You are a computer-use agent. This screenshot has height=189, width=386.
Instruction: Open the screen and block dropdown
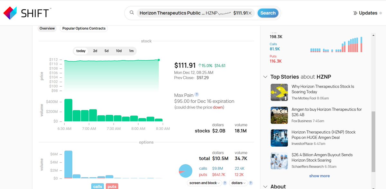click(204, 183)
